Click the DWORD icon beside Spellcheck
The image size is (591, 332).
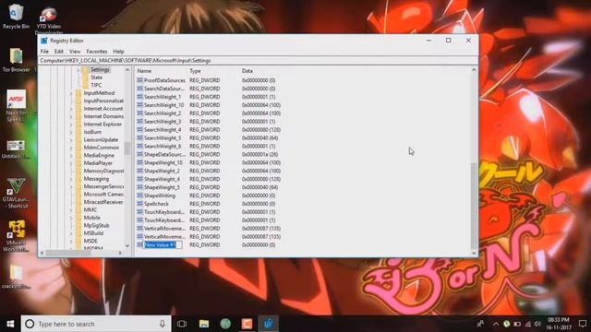(139, 204)
